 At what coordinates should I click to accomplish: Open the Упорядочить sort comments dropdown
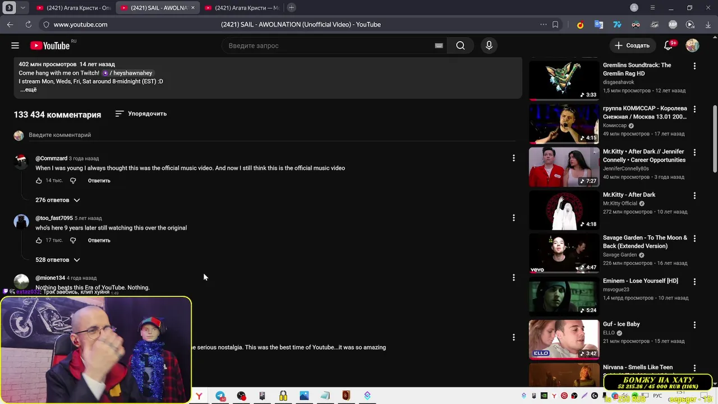[141, 114]
